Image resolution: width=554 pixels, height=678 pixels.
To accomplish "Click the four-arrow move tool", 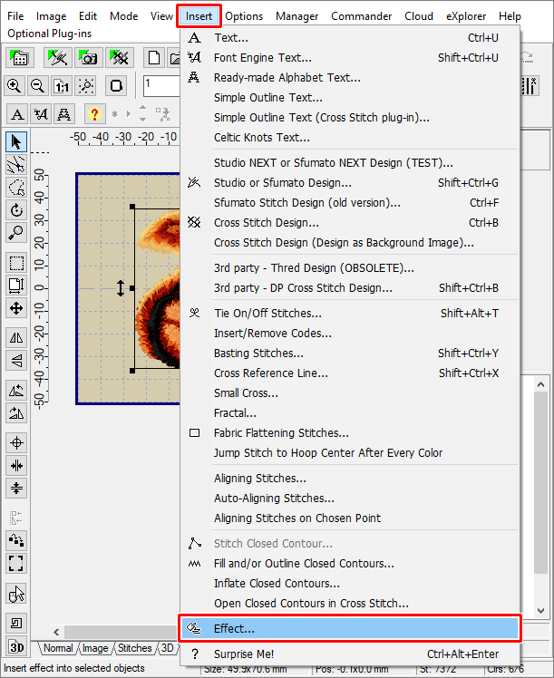I will coord(15,308).
